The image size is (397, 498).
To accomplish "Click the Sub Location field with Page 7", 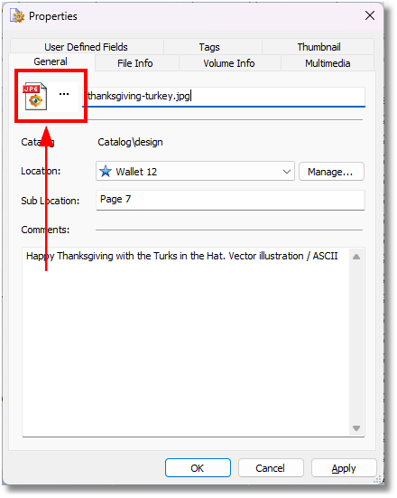I will [x=230, y=200].
